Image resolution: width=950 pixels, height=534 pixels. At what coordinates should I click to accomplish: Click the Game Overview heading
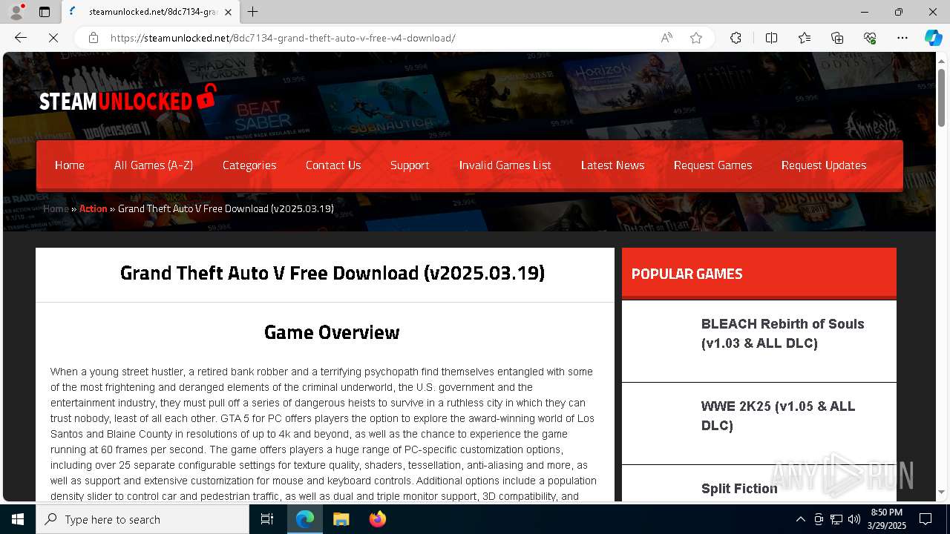tap(332, 332)
